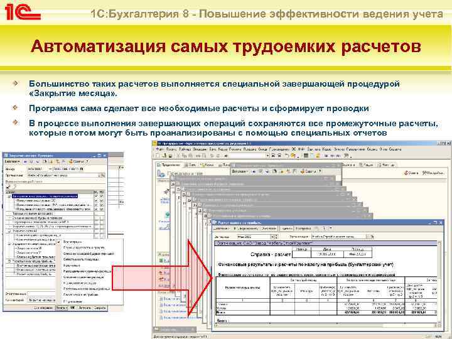Image resolution: width=452 pixels, height=339 pixels.
Task: Click the Советы button in Закрытие месяца toolbar
Action: click(x=77, y=161)
